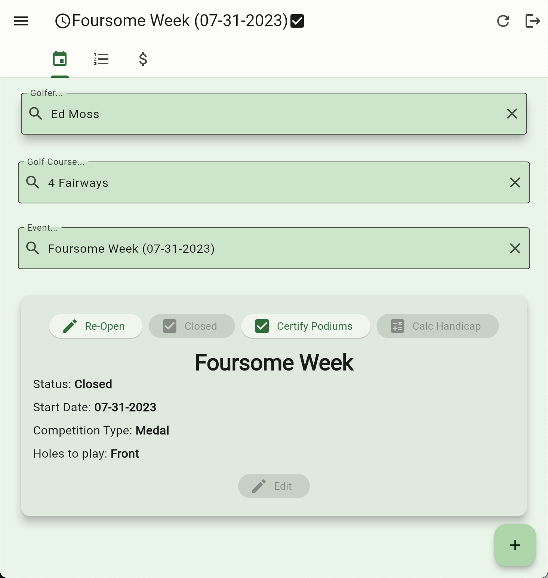Click the logout icon
548x578 pixels.
532,21
